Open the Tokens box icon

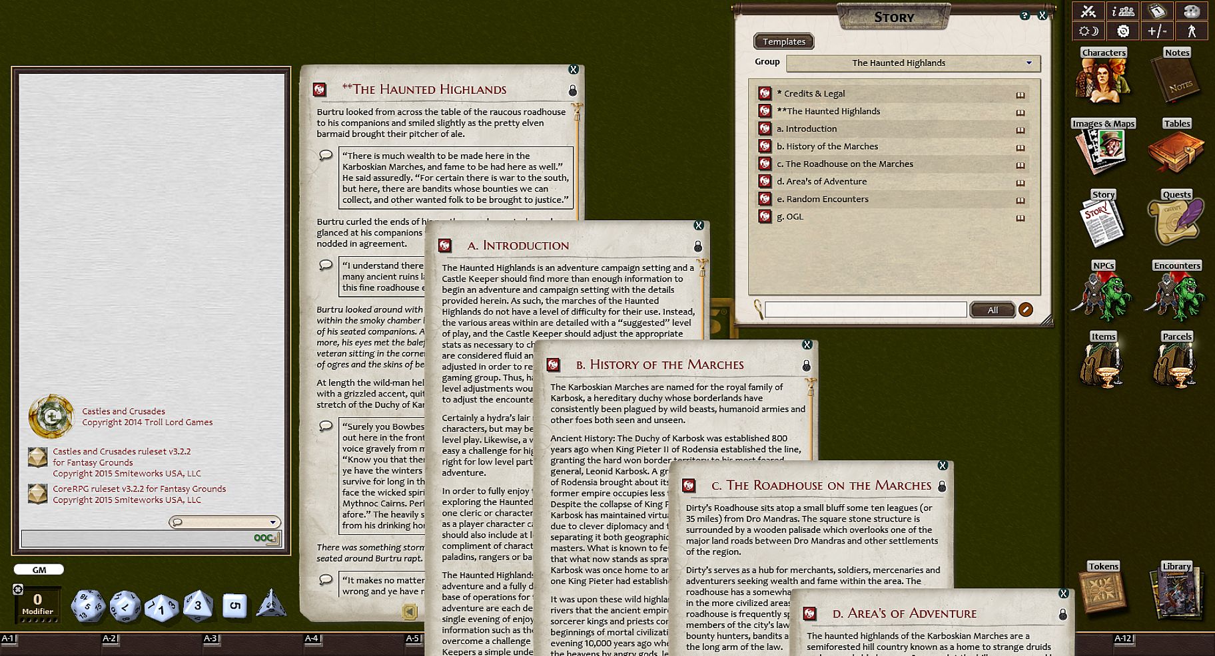coord(1103,587)
